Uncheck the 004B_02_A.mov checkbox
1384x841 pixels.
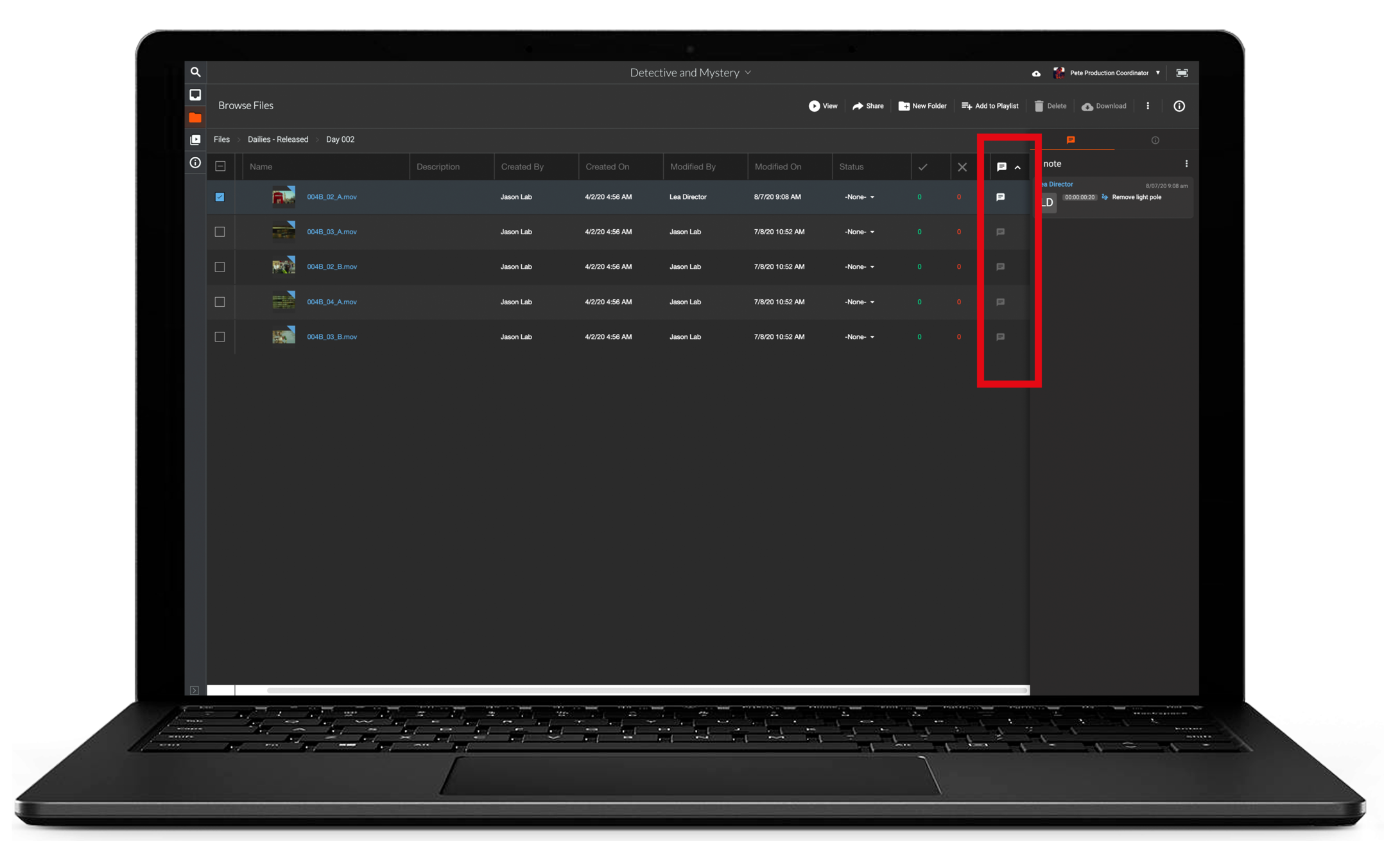(220, 197)
